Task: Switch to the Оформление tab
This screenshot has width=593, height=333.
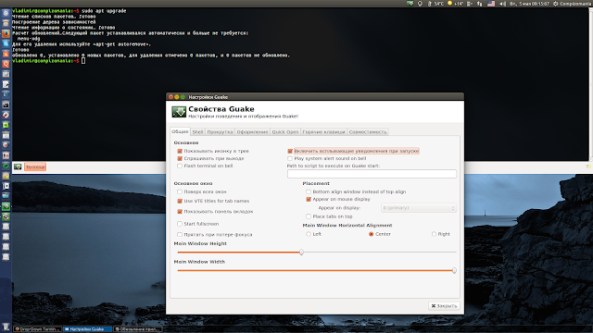Action: 252,131
